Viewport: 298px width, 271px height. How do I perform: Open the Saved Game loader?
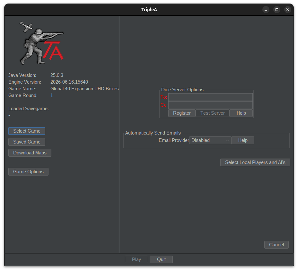tap(27, 142)
